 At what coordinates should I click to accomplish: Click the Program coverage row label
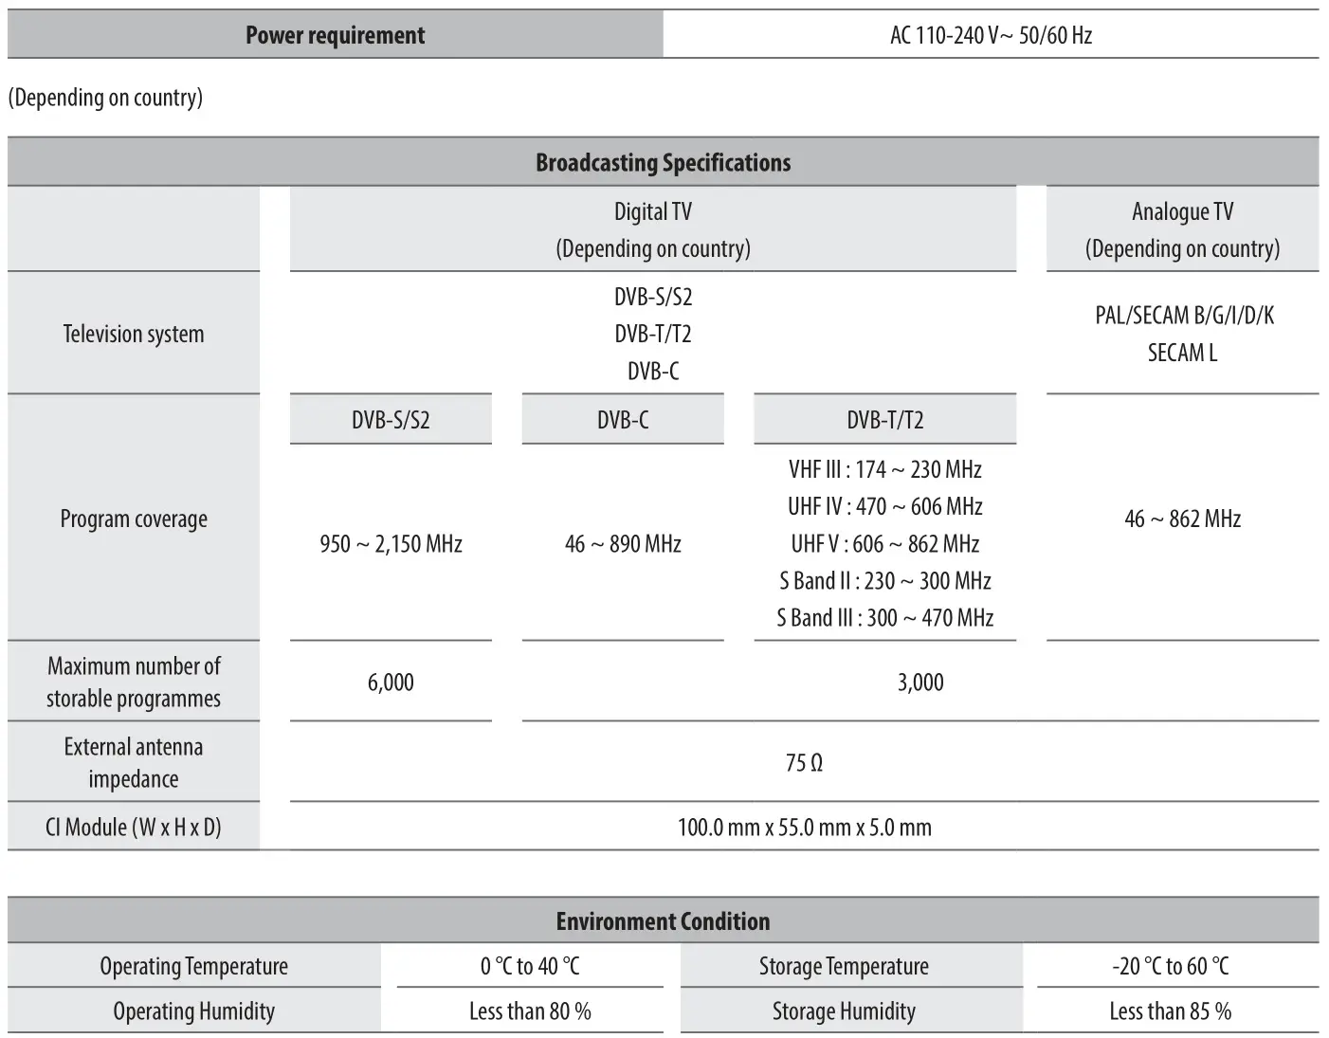pos(134,519)
